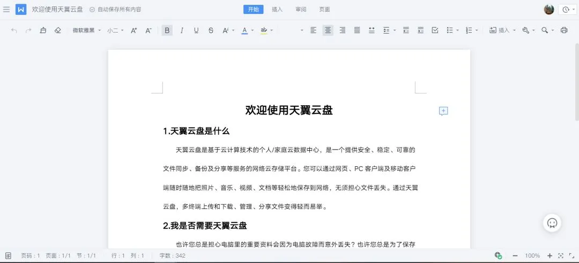Enter full screen mode
Image resolution: width=579 pixels, height=263 pixels.
[x=573, y=256]
